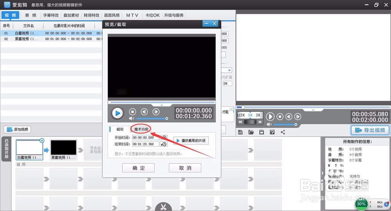Screen dimensions: 391x211
Task: Pick current time for 结束时间 clock icon
Action: tap(163, 144)
